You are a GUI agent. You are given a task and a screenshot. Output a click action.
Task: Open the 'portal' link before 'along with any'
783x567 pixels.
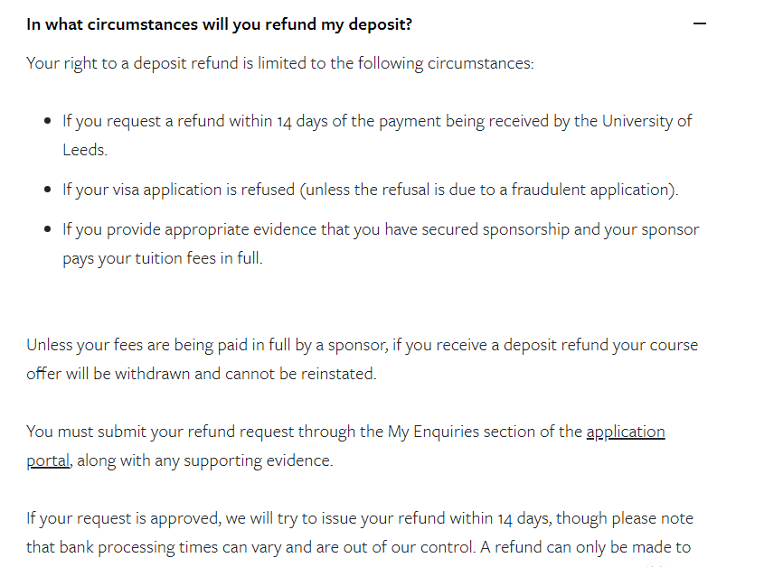pos(48,460)
